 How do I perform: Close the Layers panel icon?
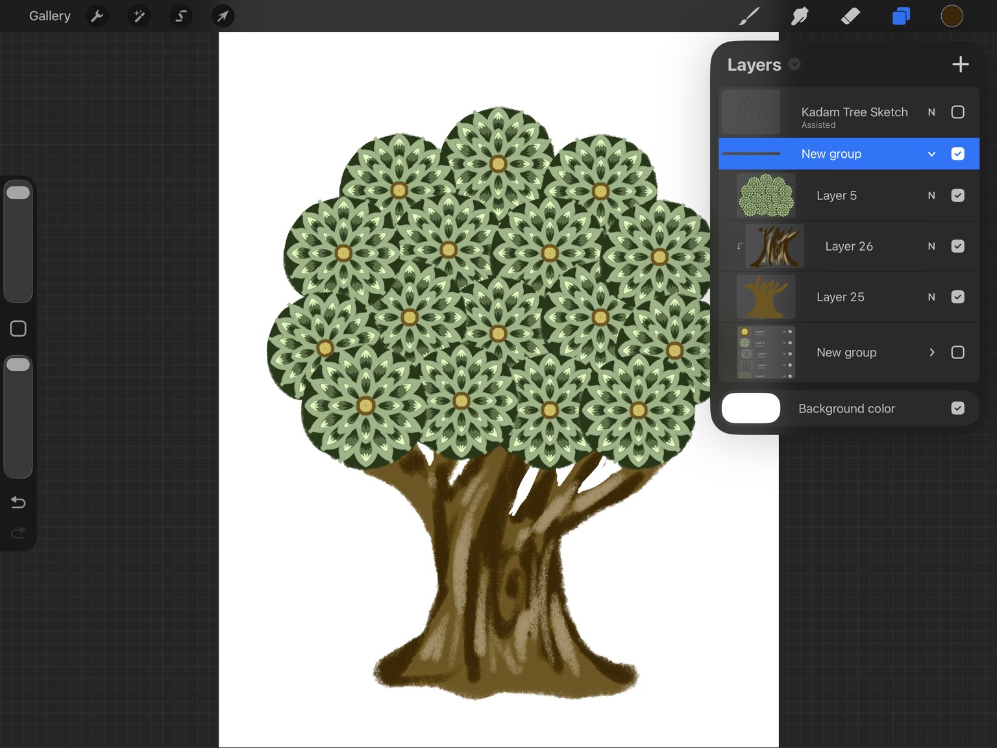coord(901,16)
